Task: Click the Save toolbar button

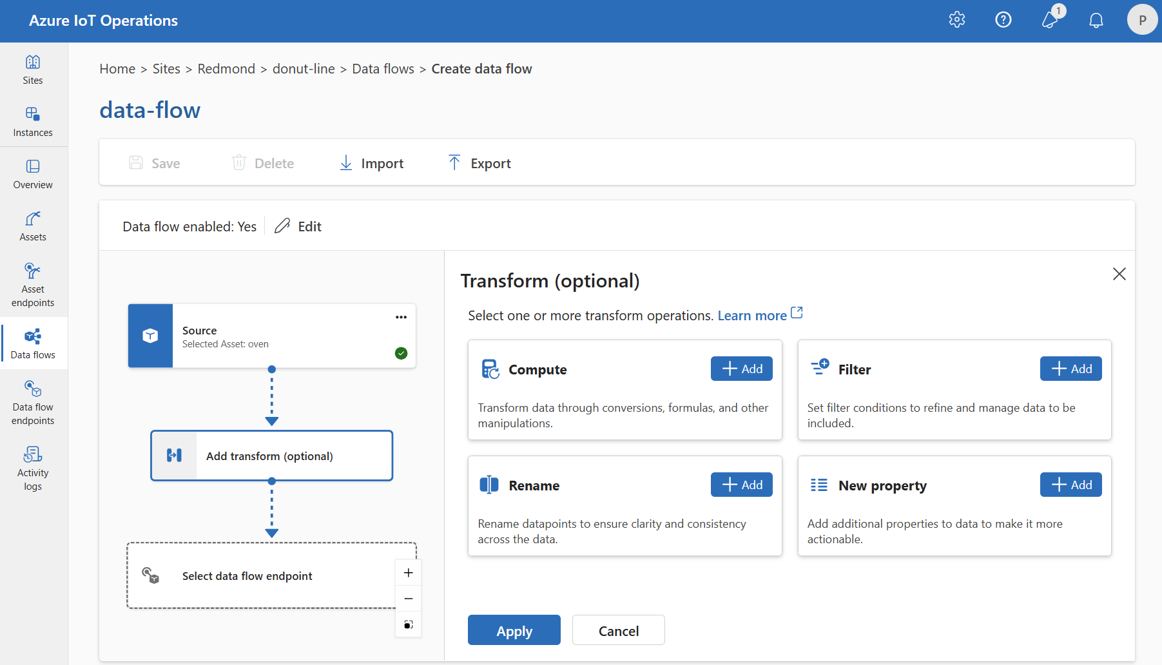Action: tap(155, 163)
